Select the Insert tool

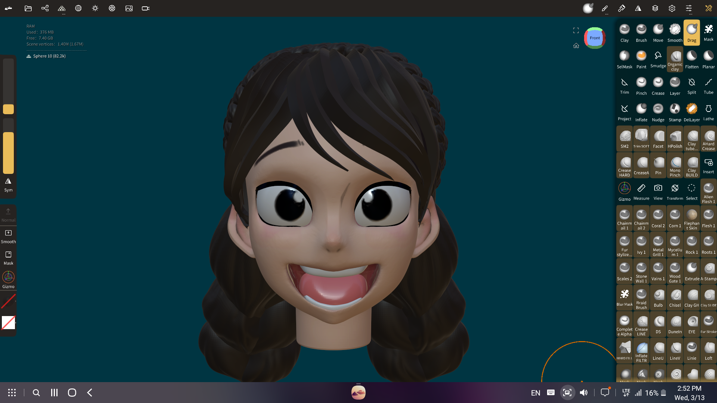point(708,165)
